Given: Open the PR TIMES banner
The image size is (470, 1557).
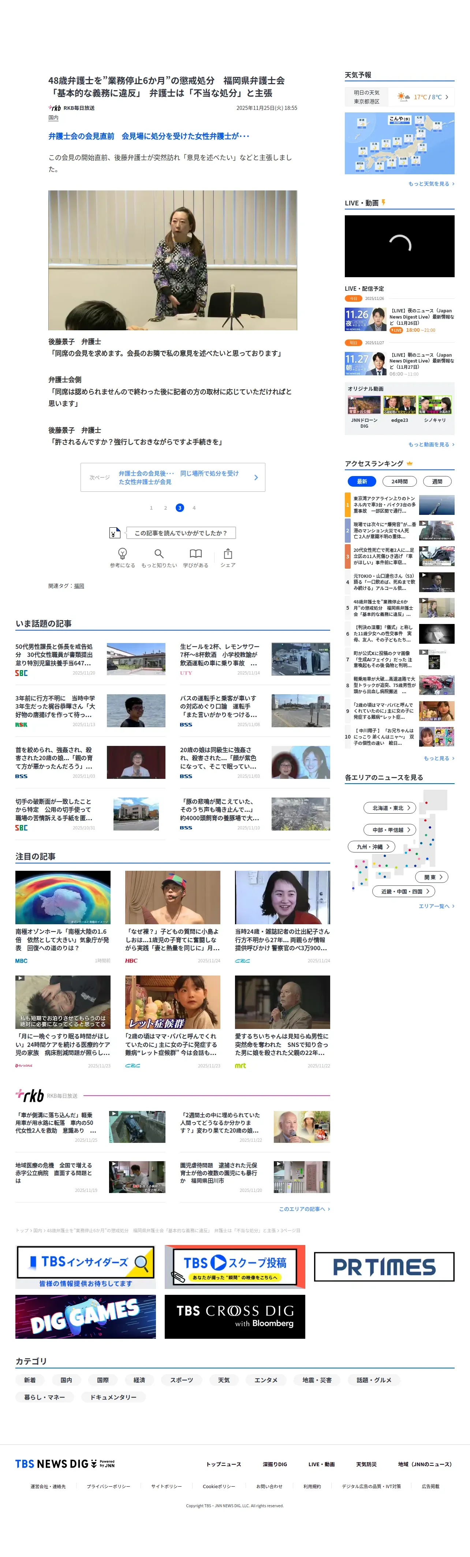Looking at the screenshot, I should click(384, 1267).
